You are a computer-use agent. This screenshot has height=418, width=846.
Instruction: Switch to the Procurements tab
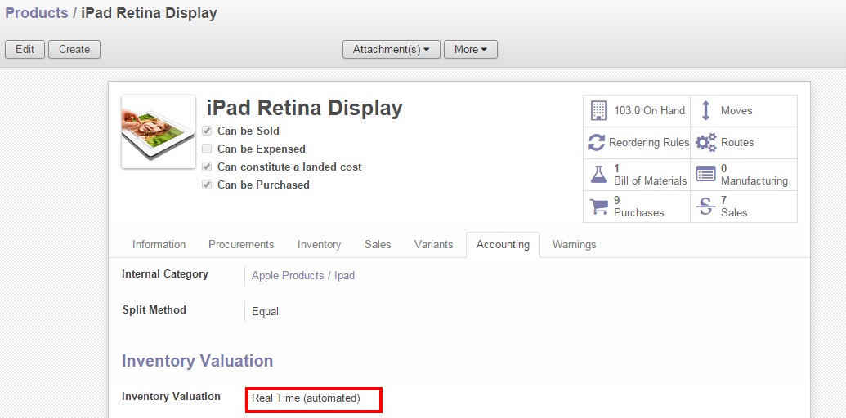(x=241, y=245)
